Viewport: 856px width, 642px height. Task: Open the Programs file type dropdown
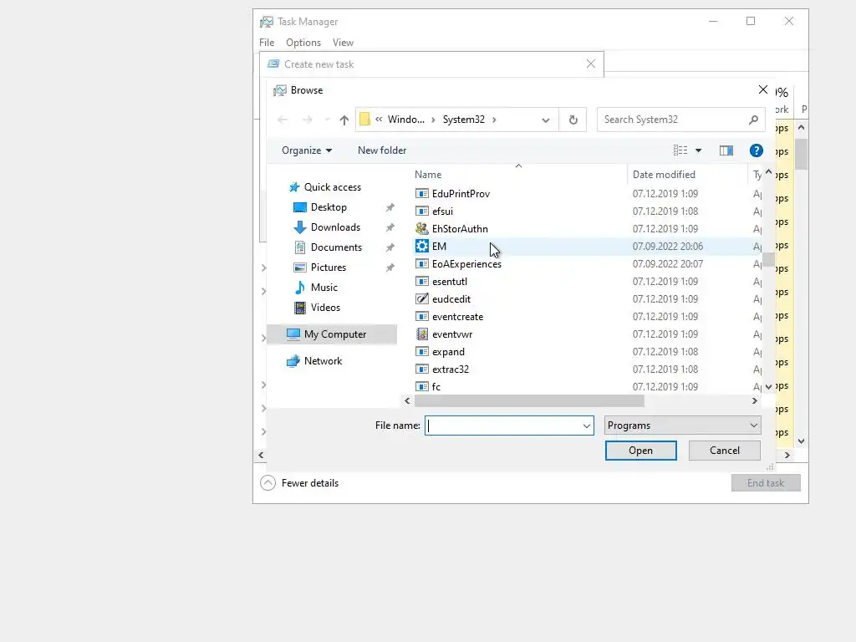click(x=682, y=425)
